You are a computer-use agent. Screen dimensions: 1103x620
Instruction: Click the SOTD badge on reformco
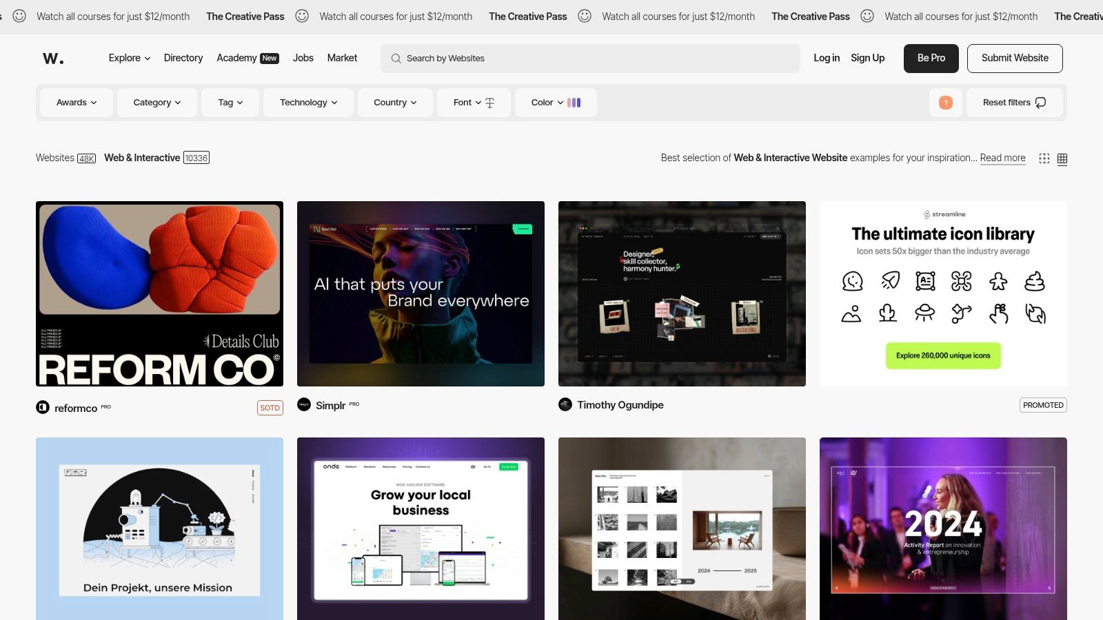coord(270,408)
